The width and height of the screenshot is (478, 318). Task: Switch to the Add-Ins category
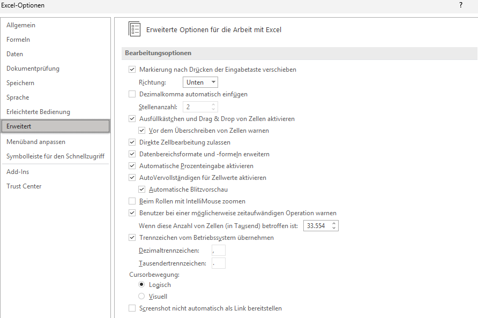(18, 172)
